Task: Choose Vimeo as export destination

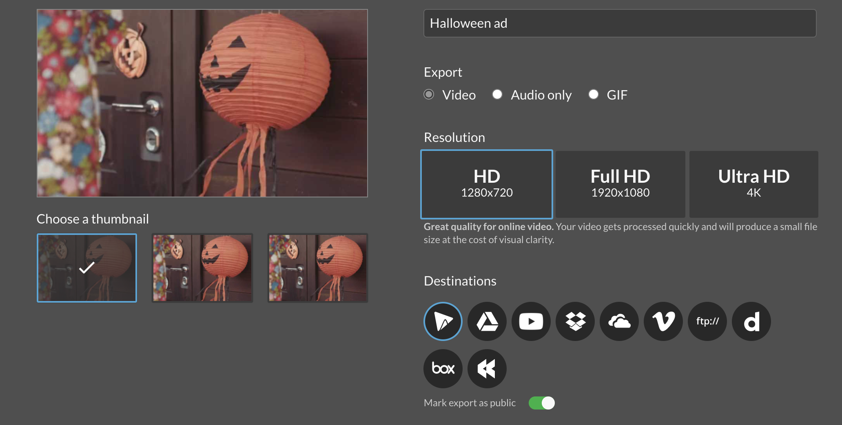Action: click(663, 321)
